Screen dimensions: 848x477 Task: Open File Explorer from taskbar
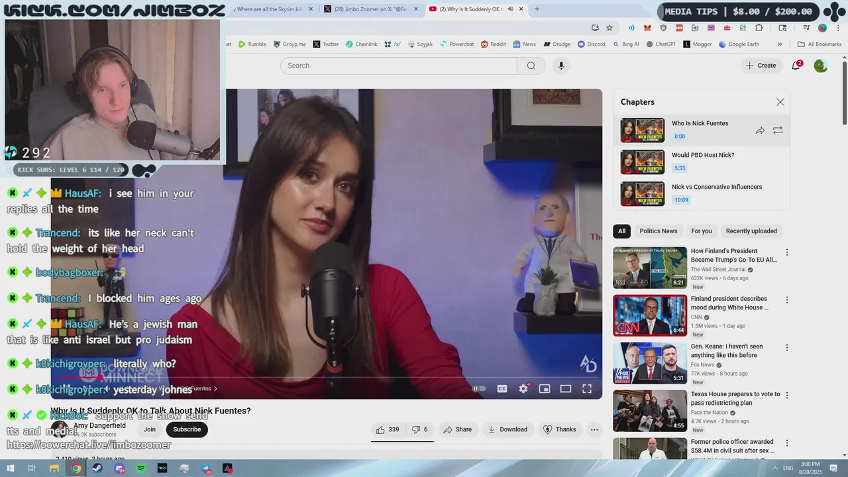coord(54,468)
